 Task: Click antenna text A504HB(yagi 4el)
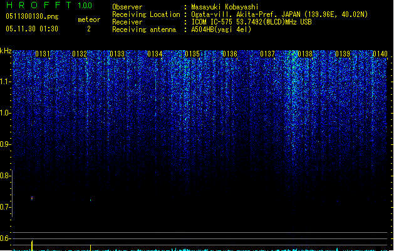pyautogui.click(x=221, y=29)
